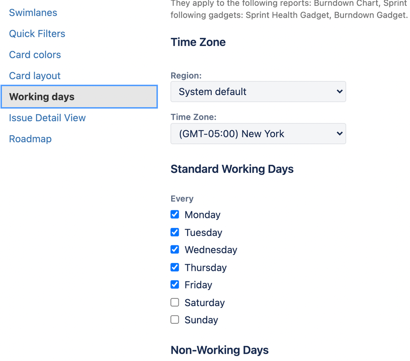Uncheck the Monday checkbox
This screenshot has height=361, width=410.
(175, 215)
